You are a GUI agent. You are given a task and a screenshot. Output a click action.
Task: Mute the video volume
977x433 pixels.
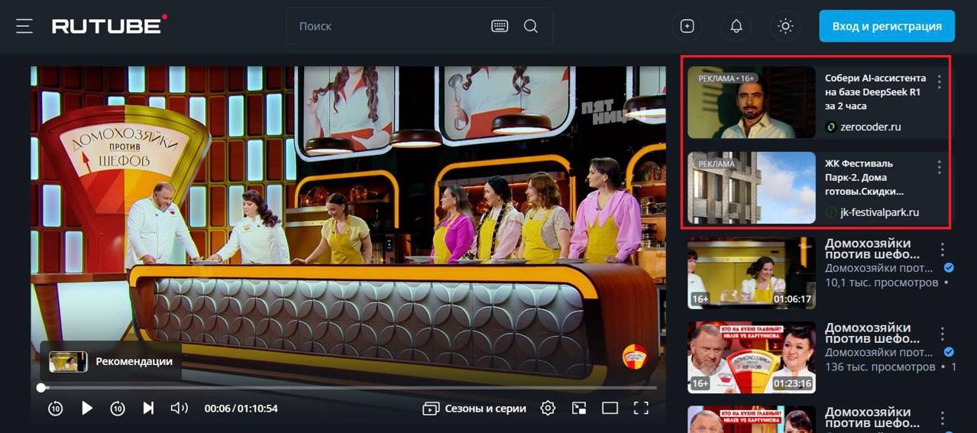tap(179, 409)
